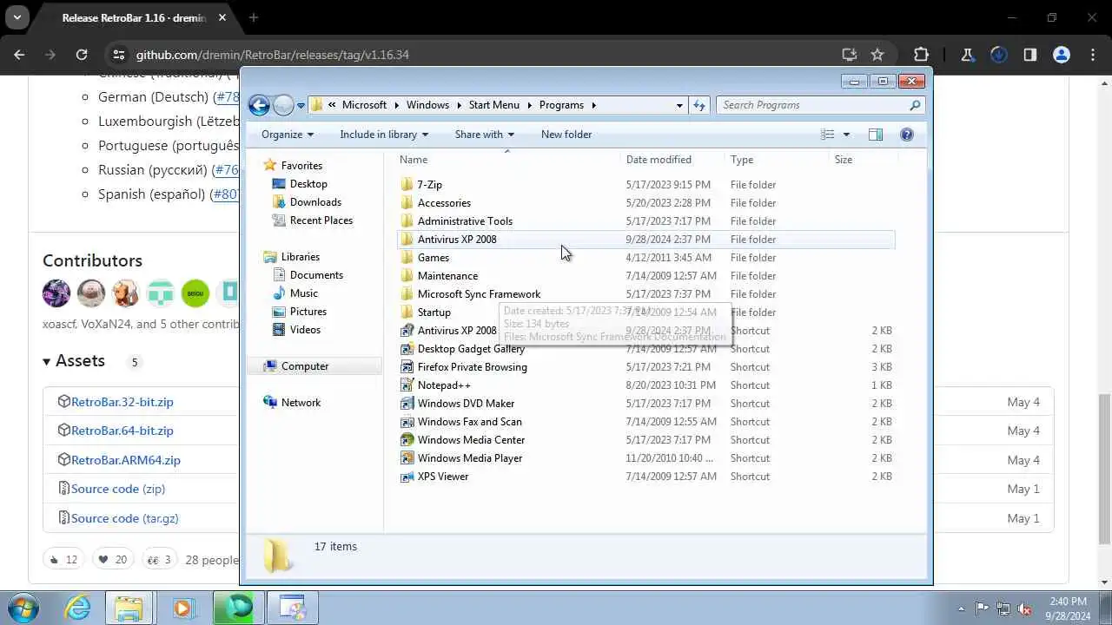The height and width of the screenshot is (625, 1112).
Task: Download RetroBar.32-bit.zip asset in Chrome
Action: coord(122,402)
